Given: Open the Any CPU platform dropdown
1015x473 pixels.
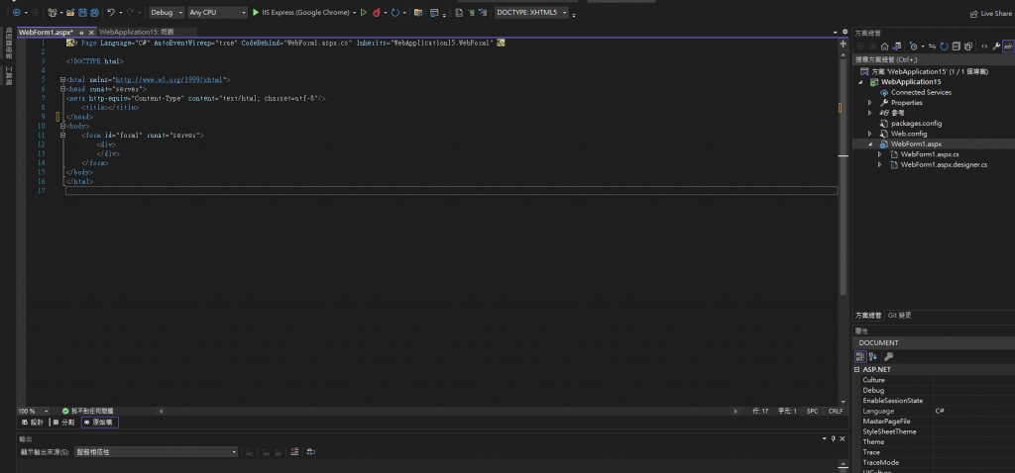Looking at the screenshot, I should [x=217, y=12].
